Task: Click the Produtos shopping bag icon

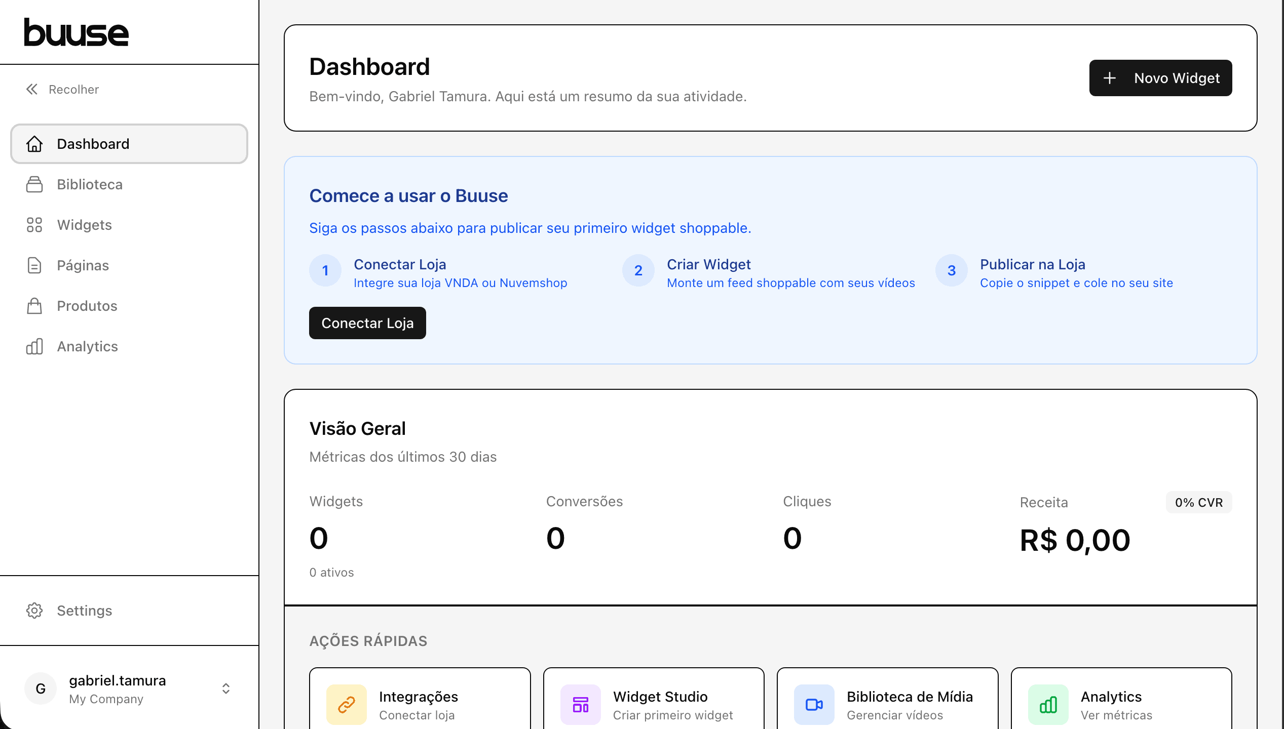Action: [34, 306]
